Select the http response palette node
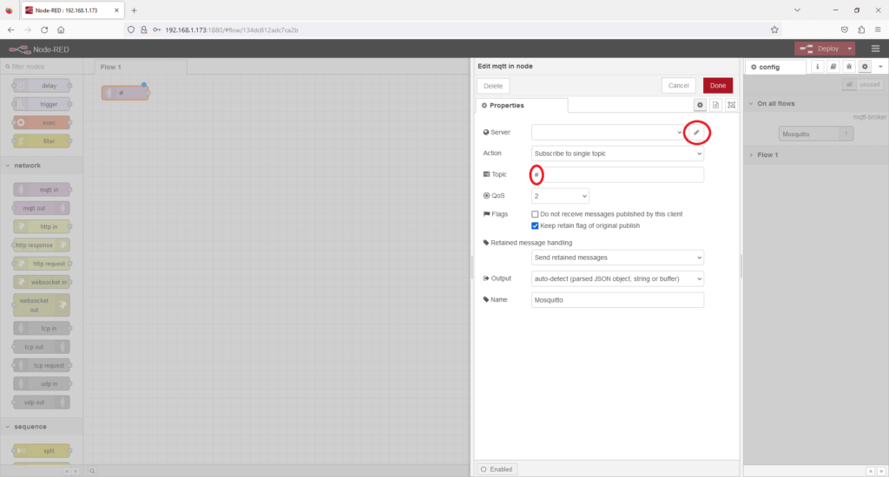Viewport: 889px width, 477px height. pos(42,245)
